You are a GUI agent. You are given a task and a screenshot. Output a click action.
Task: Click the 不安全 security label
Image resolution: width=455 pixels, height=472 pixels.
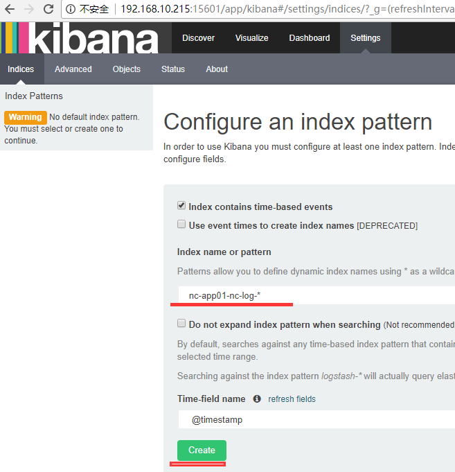93,9
